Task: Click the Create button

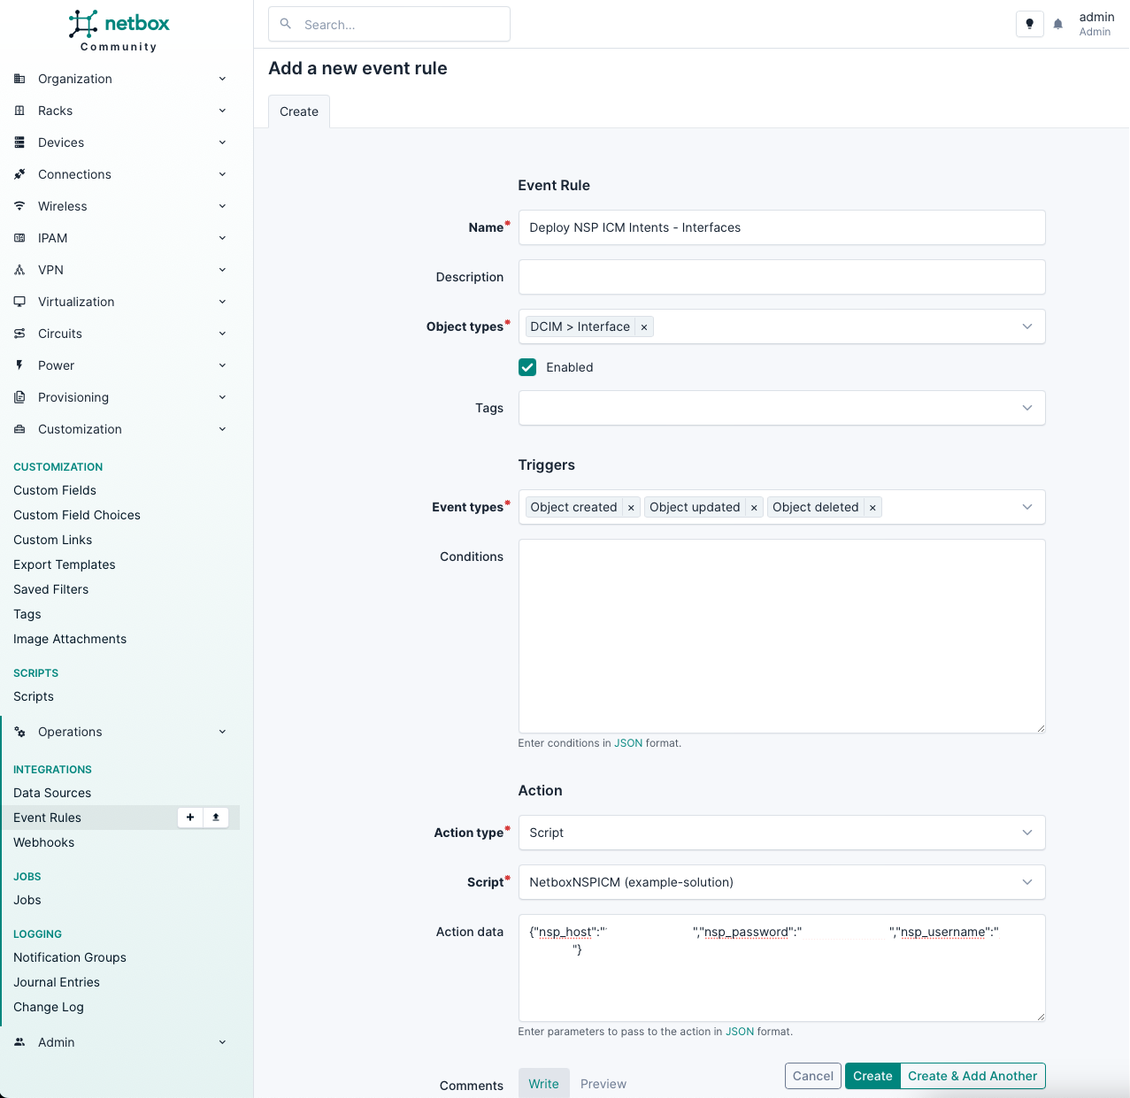Action: click(x=872, y=1076)
